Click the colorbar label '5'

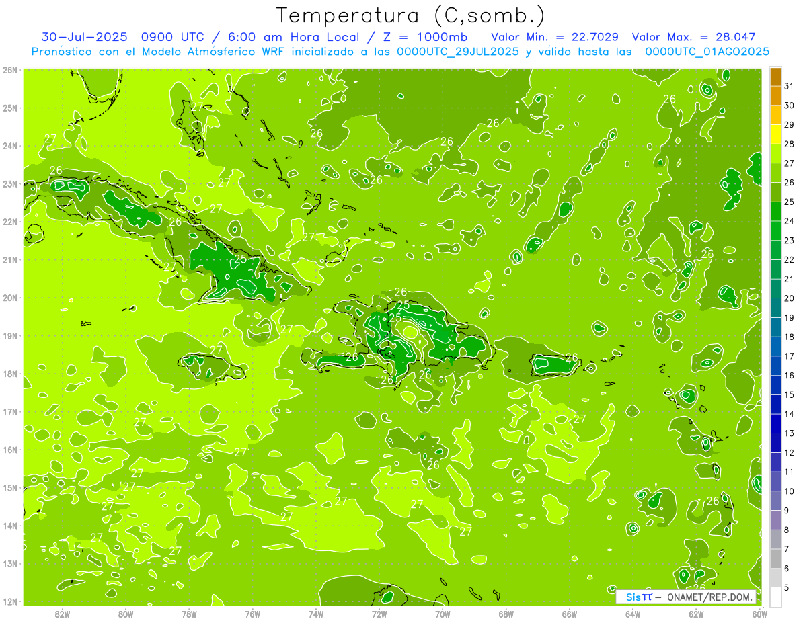pyautogui.click(x=787, y=587)
